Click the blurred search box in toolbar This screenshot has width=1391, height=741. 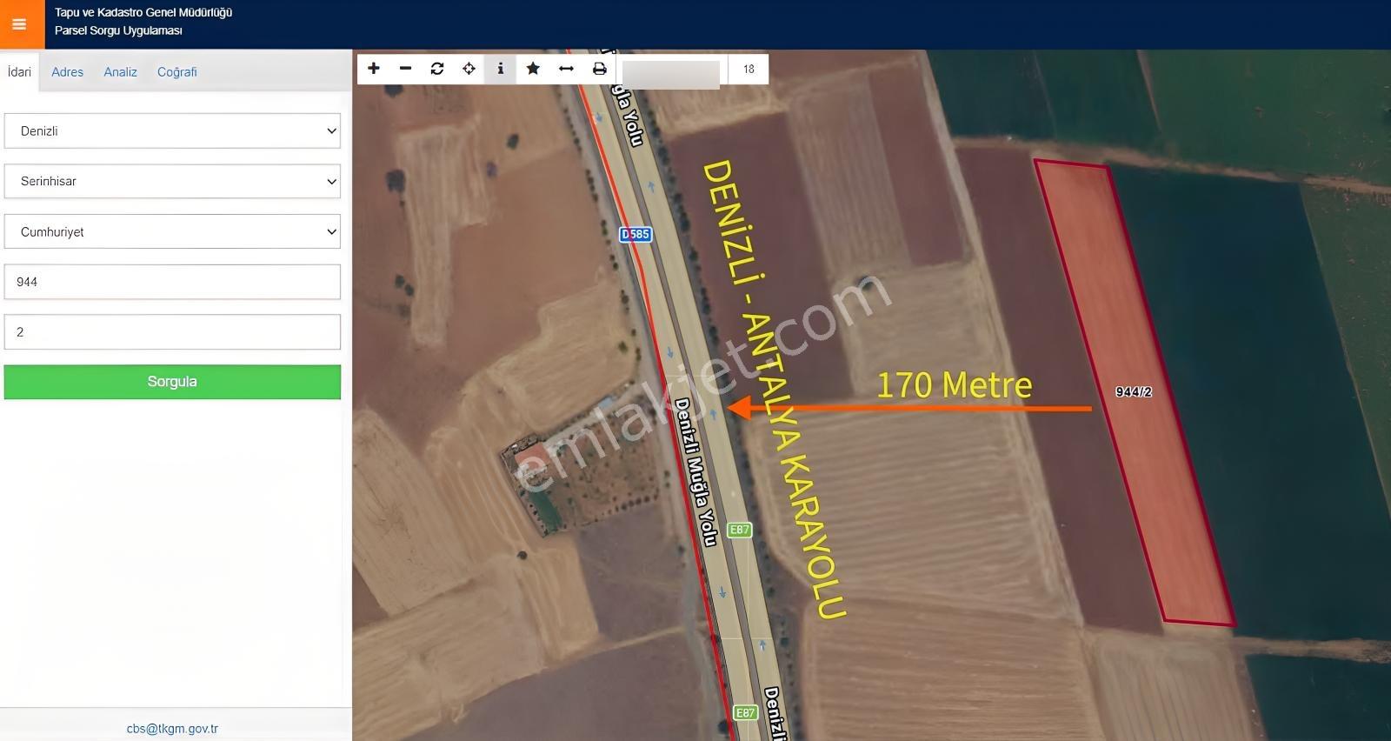[x=671, y=73]
